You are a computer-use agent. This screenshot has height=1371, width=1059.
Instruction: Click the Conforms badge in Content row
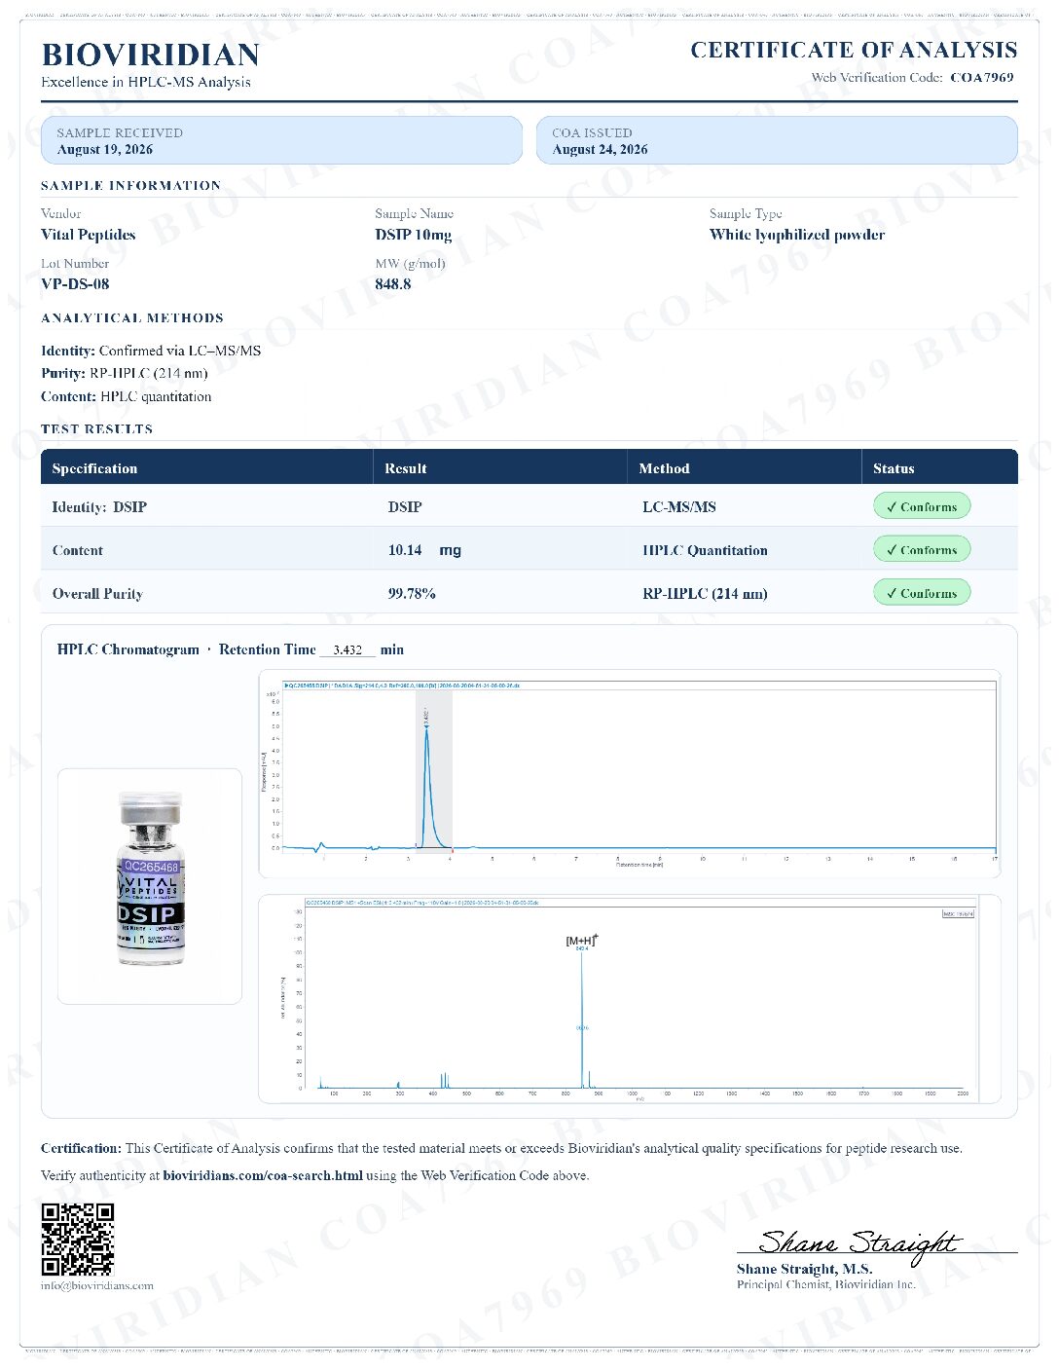pos(922,549)
